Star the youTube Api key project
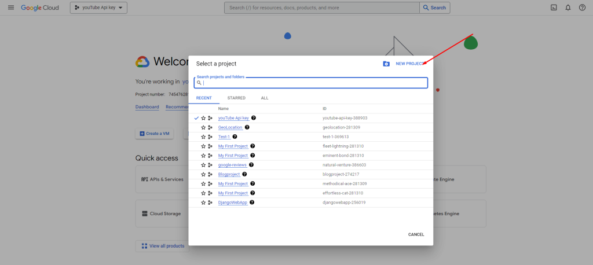This screenshot has height=265, width=593. (203, 118)
